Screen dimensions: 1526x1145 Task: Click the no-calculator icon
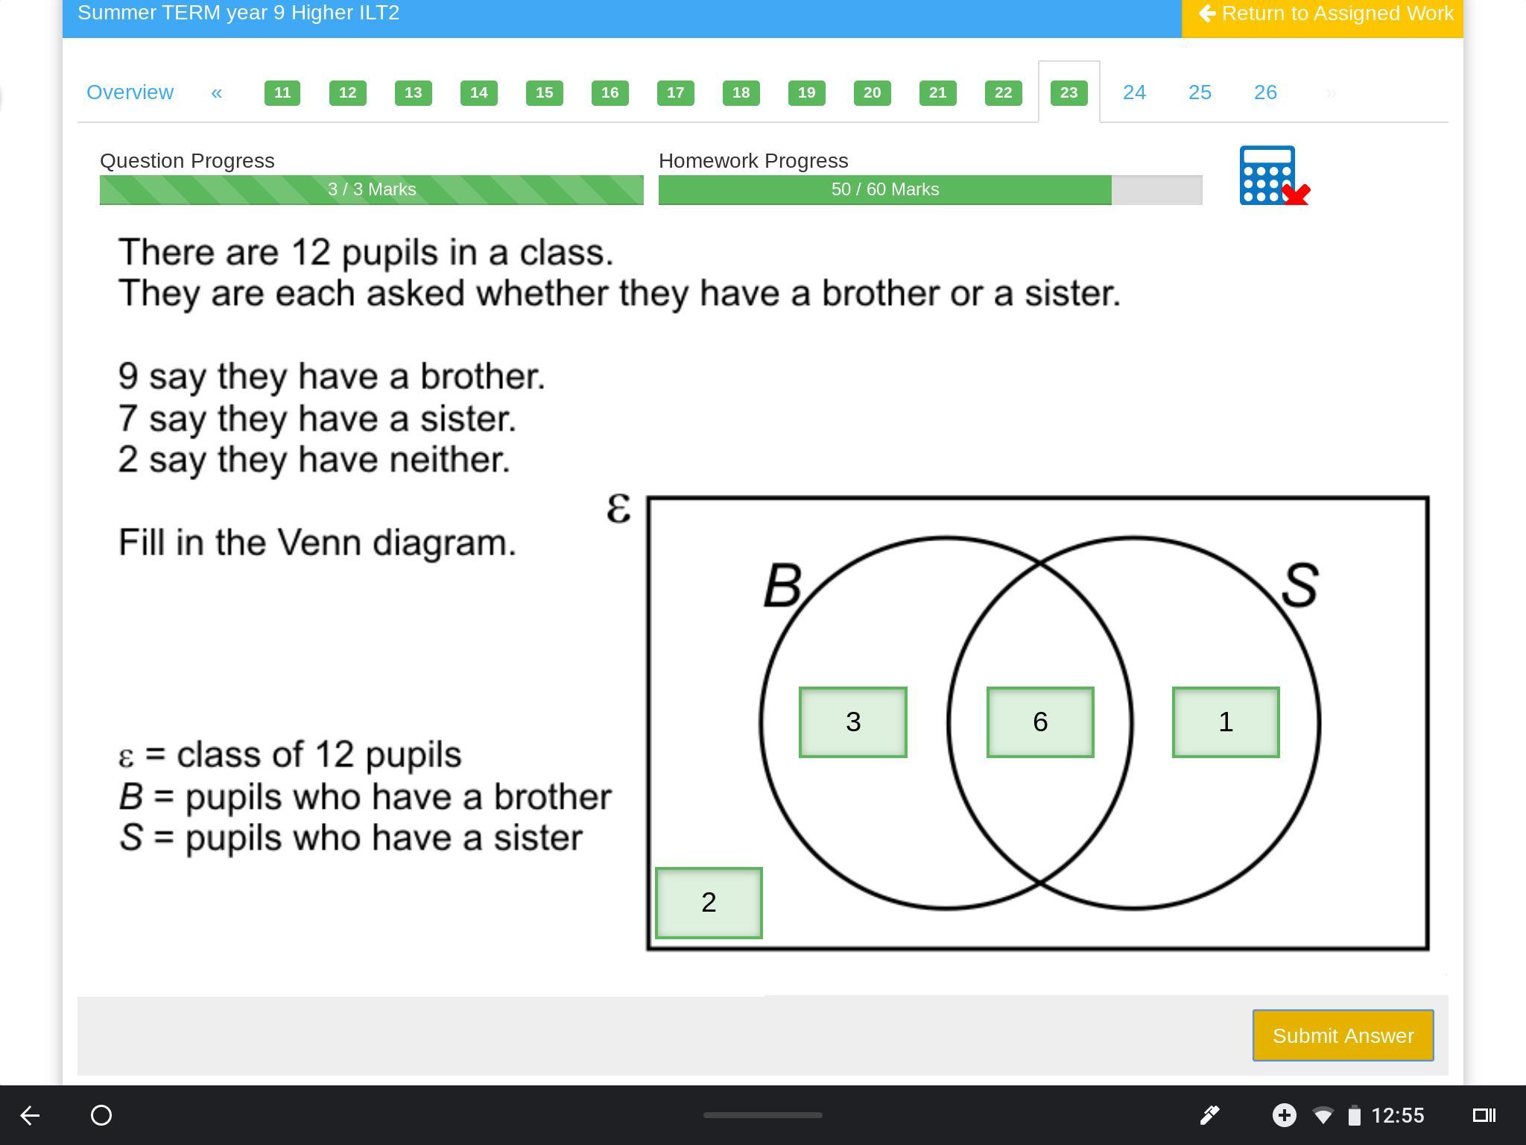1273,176
